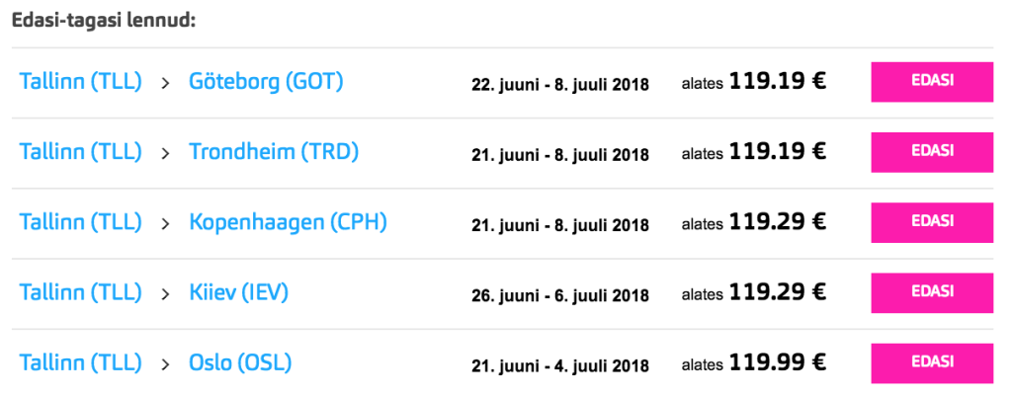Open the Göteborg (GOT) destination link
This screenshot has width=1012, height=397.
[x=266, y=82]
